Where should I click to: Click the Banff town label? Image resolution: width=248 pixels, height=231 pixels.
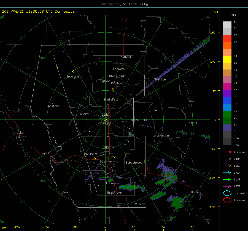click(x=45, y=153)
